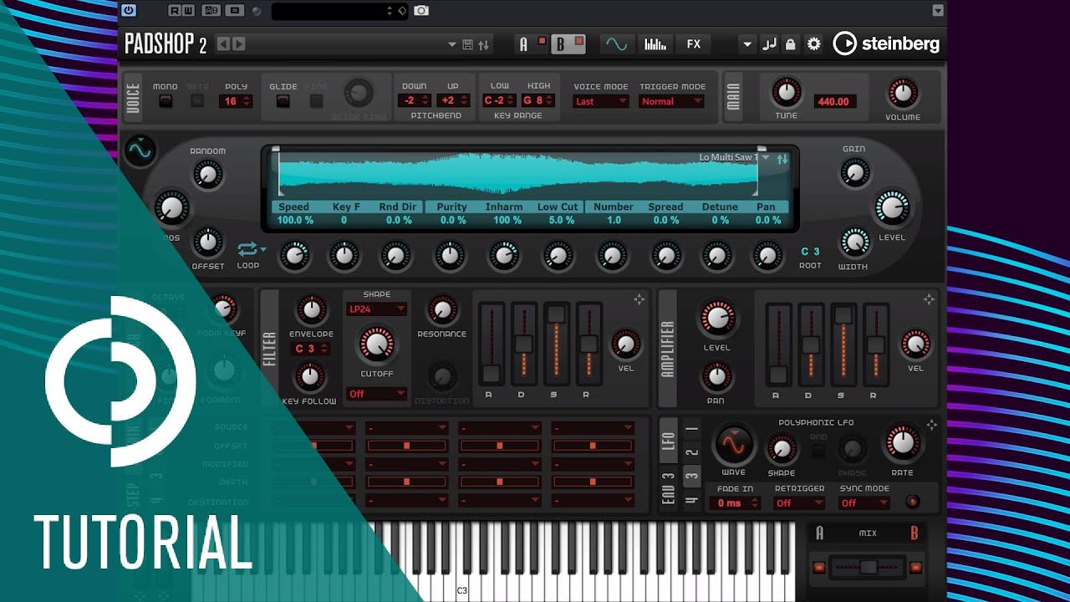1070x602 pixels.
Task: Open the Loop mode dropdown
Action: (x=251, y=249)
